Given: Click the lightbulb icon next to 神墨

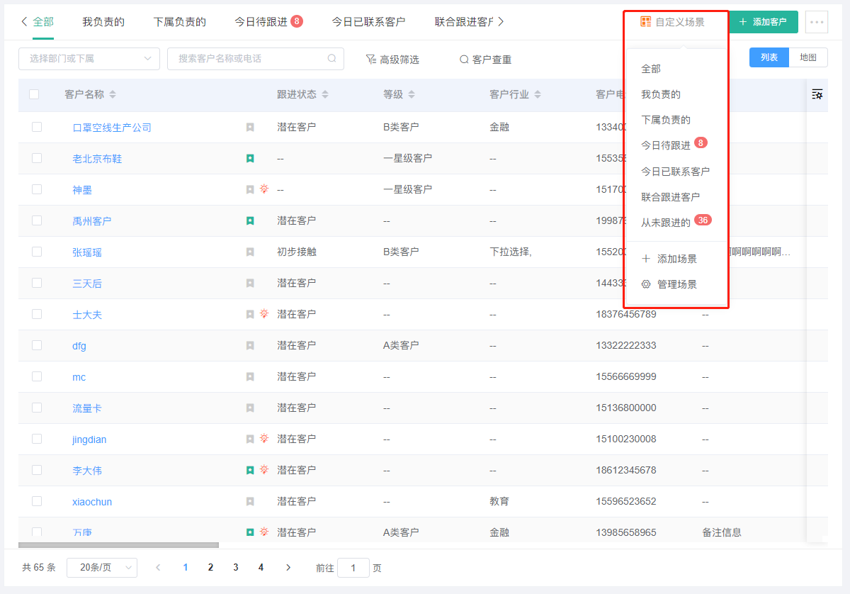Looking at the screenshot, I should [x=264, y=189].
